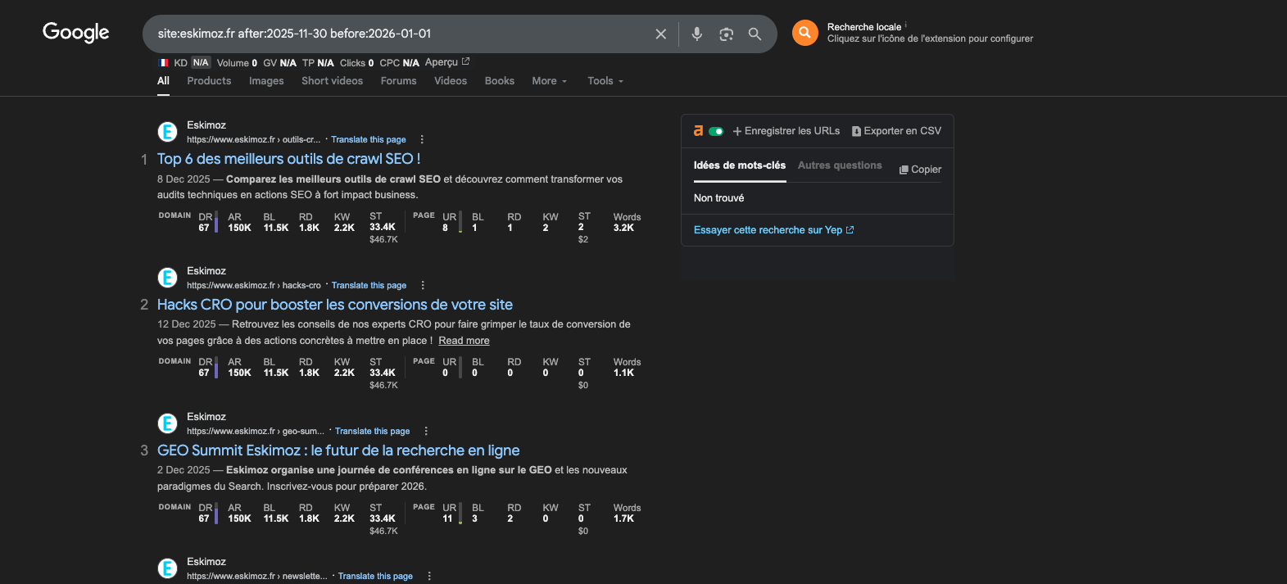
Task: Click the 8 Dec 2025 date text
Action: [x=184, y=179]
